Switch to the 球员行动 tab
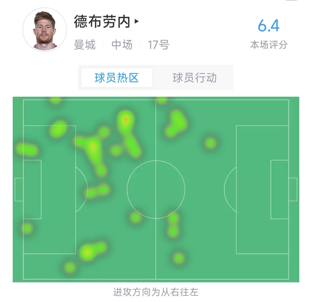Viewport: 312px width, 302px height. pyautogui.click(x=194, y=78)
